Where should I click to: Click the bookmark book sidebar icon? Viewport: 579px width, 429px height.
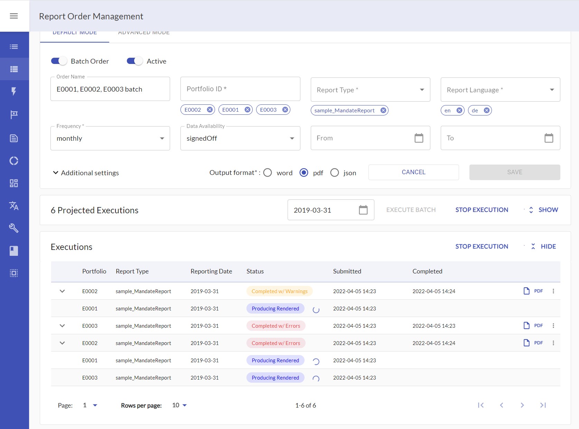point(14,251)
